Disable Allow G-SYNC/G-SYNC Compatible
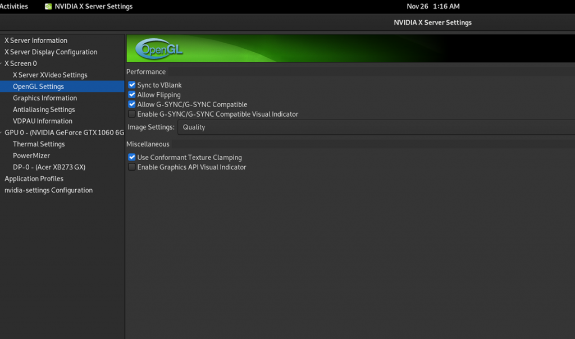The height and width of the screenshot is (339, 575). tap(131, 104)
